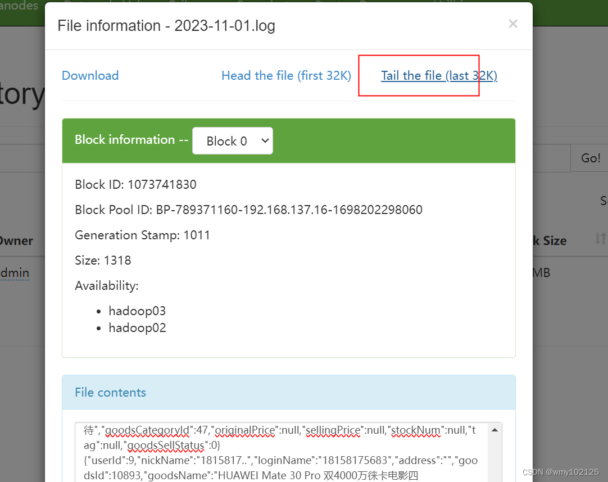608x482 pixels.
Task: Open Head the file (first 32K)
Action: point(286,76)
